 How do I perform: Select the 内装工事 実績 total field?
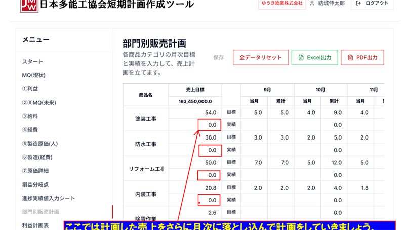pos(210,200)
